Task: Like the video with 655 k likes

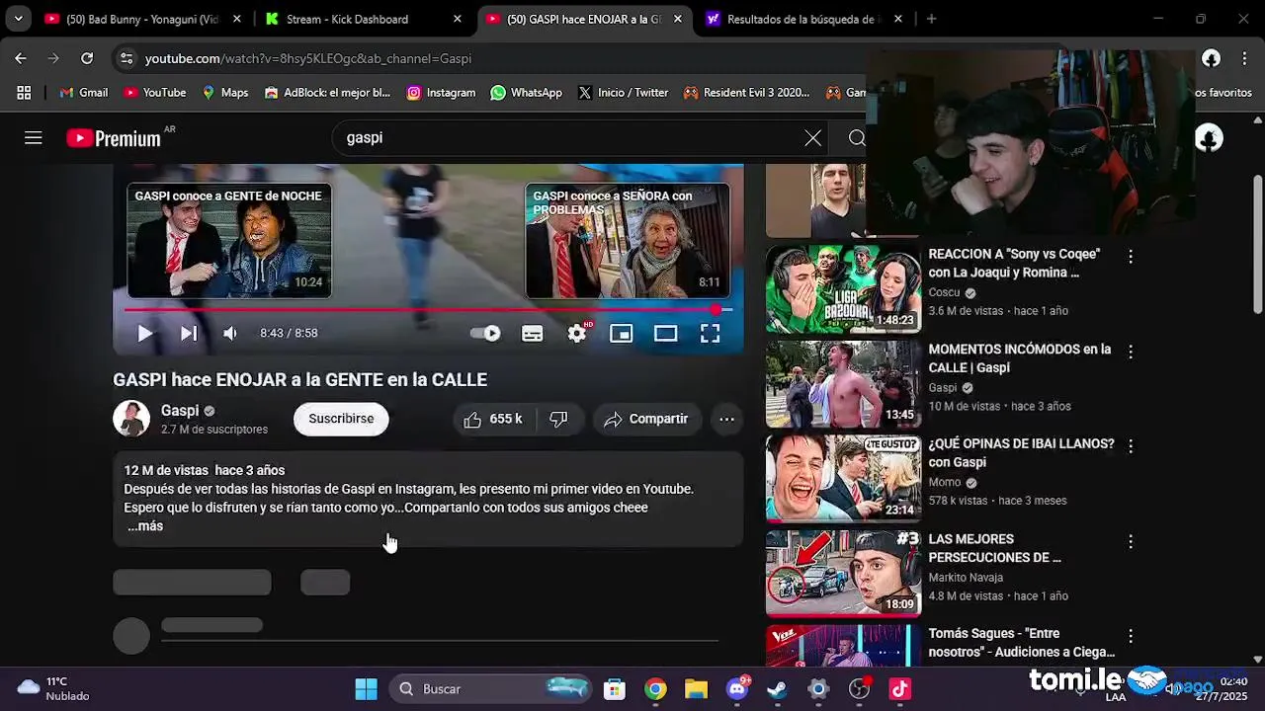Action: 492,419
